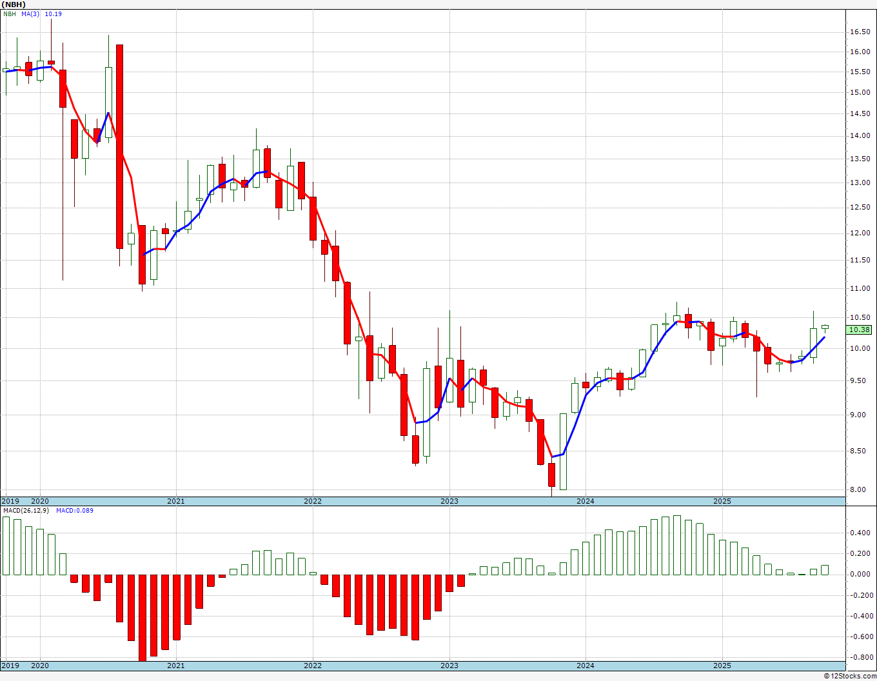This screenshot has width=877, height=681.
Task: Click the (NBH) chart title
Action: pyautogui.click(x=13, y=4)
